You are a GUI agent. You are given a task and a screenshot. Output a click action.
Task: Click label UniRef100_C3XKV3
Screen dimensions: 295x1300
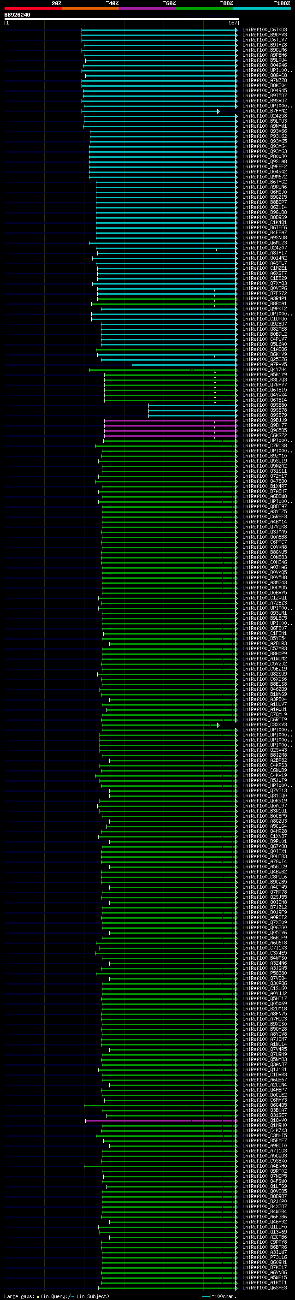(265, 724)
